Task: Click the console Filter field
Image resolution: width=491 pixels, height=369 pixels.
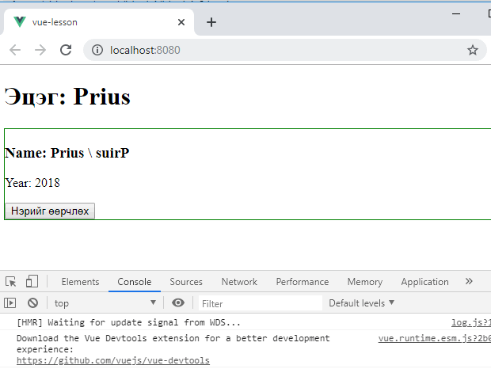Action: click(x=261, y=303)
